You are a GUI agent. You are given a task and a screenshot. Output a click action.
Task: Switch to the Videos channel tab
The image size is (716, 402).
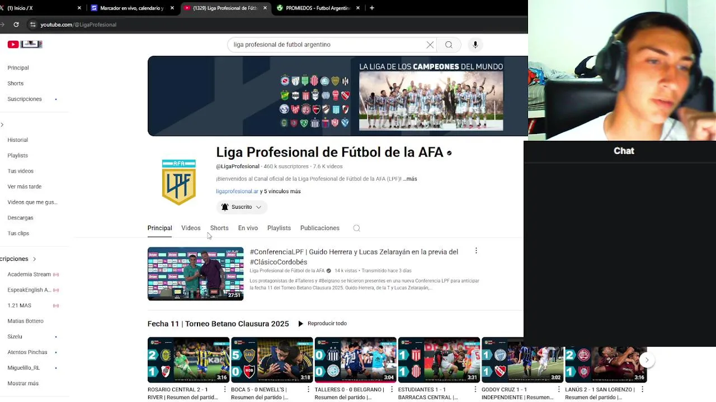click(x=191, y=228)
